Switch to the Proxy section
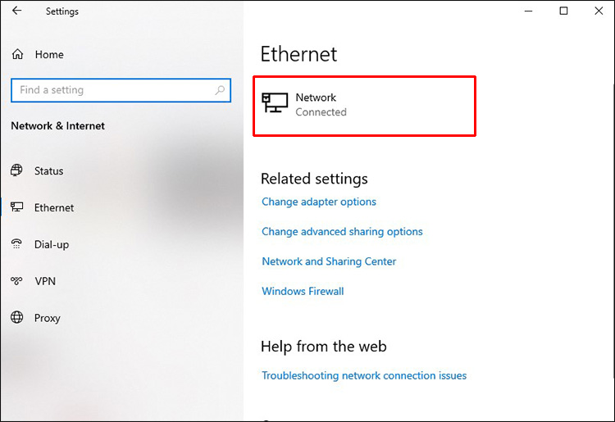The height and width of the screenshot is (422, 615). click(x=48, y=318)
